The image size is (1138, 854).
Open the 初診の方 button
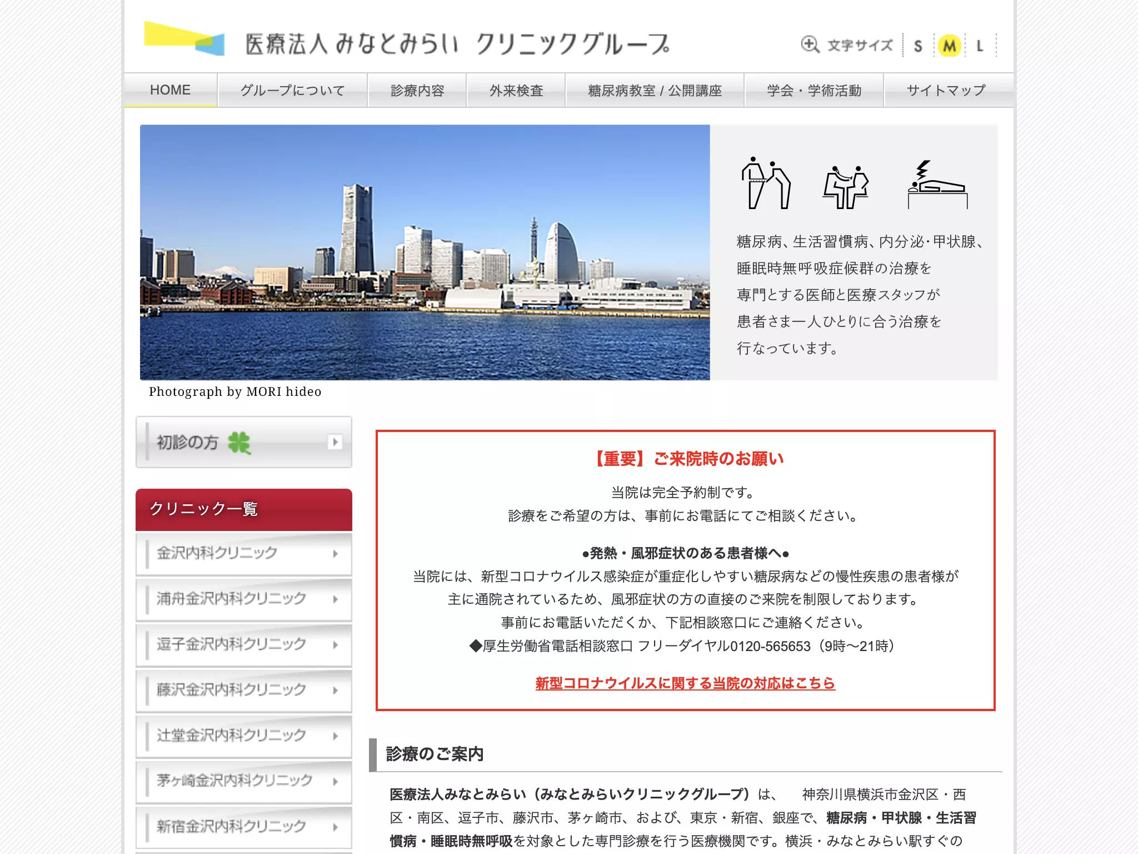click(244, 442)
